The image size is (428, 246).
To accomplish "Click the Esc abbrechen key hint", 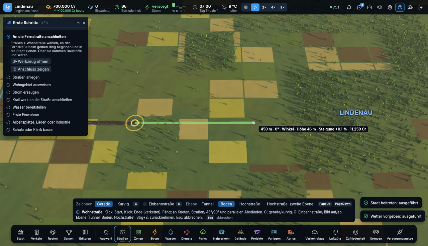I will (x=220, y=218).
